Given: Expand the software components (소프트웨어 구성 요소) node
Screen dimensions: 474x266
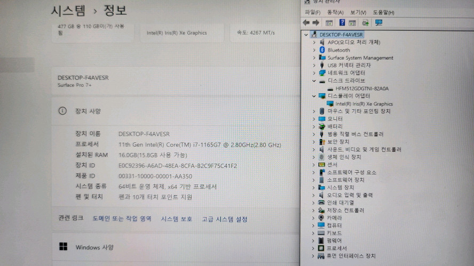Looking at the screenshot, I should [x=313, y=172].
